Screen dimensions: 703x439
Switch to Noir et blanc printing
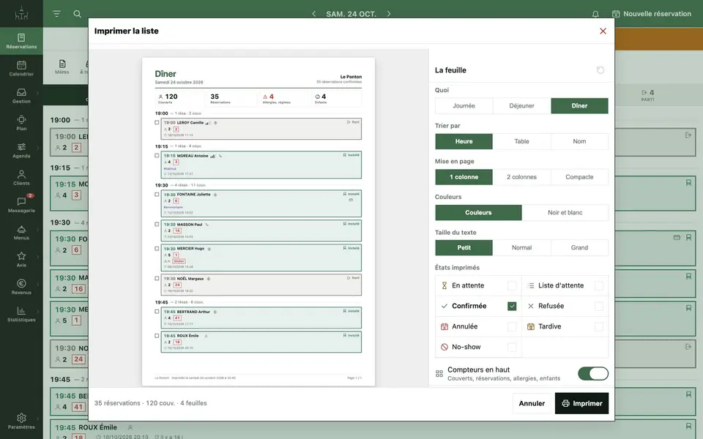[565, 212]
